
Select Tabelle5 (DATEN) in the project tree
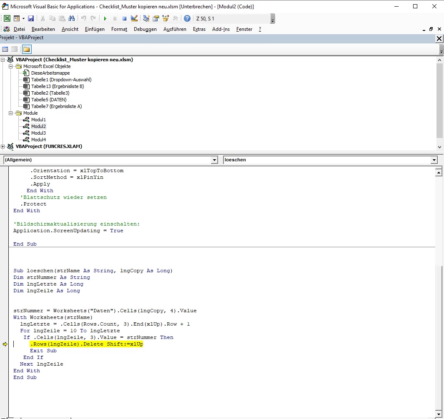point(48,100)
